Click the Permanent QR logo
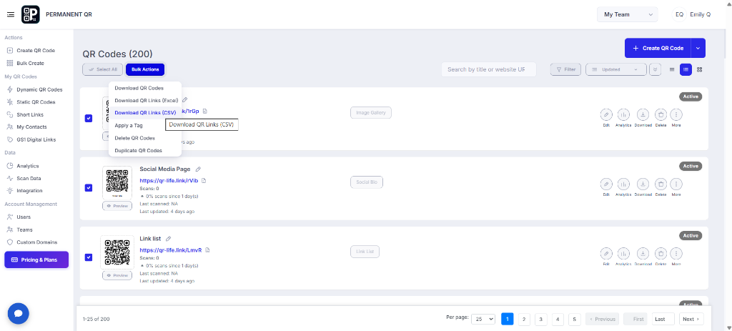Image resolution: width=732 pixels, height=331 pixels. (x=31, y=14)
